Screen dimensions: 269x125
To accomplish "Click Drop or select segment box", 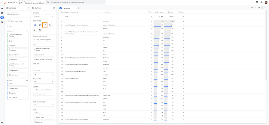I will coord(44,40).
